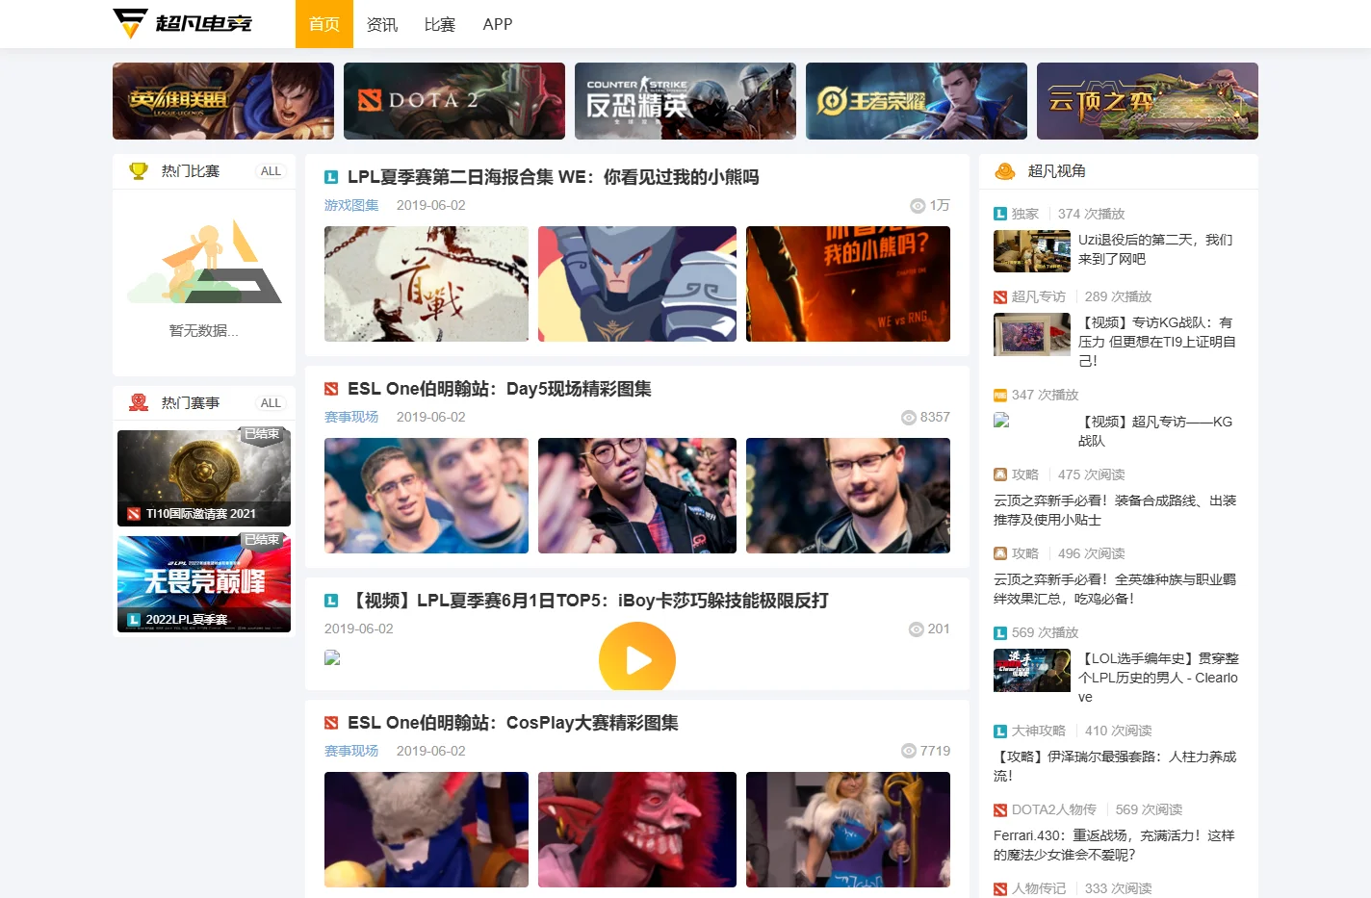Open the 首戰 poster thumbnail
Viewport: 1371px width, 898px height.
tap(427, 284)
